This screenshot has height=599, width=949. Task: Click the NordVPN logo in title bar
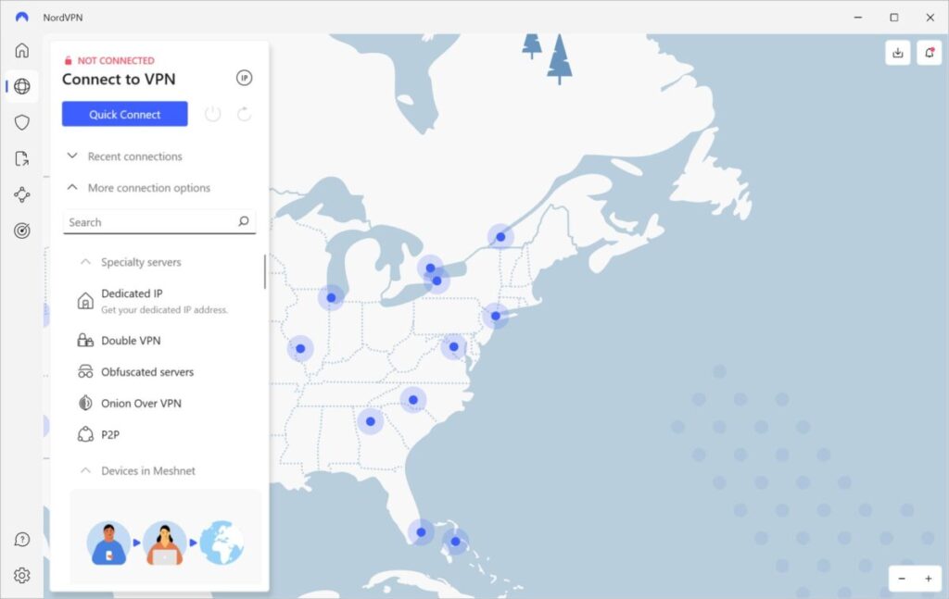[22, 17]
